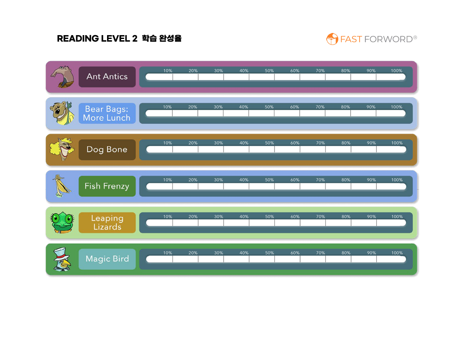Click the FAST FORWORD brand text
This screenshot has width=474, height=337.
coord(379,39)
